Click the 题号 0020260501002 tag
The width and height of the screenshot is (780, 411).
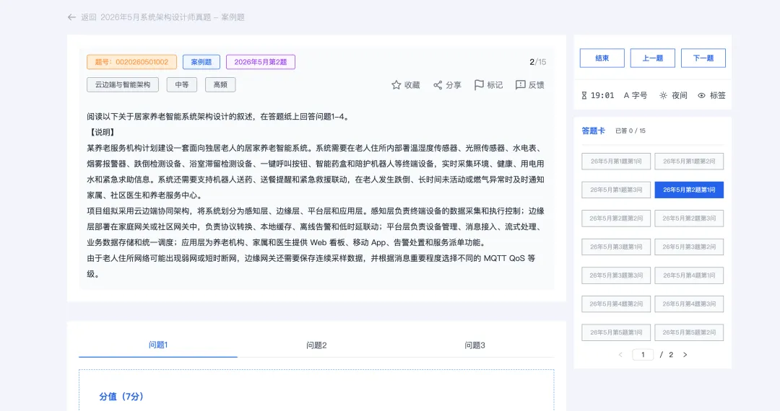132,62
